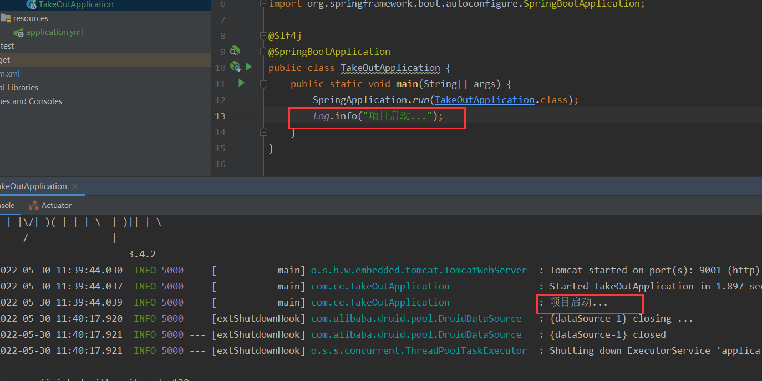The width and height of the screenshot is (762, 381).
Task: Open application.yml from the project tree
Action: point(54,32)
